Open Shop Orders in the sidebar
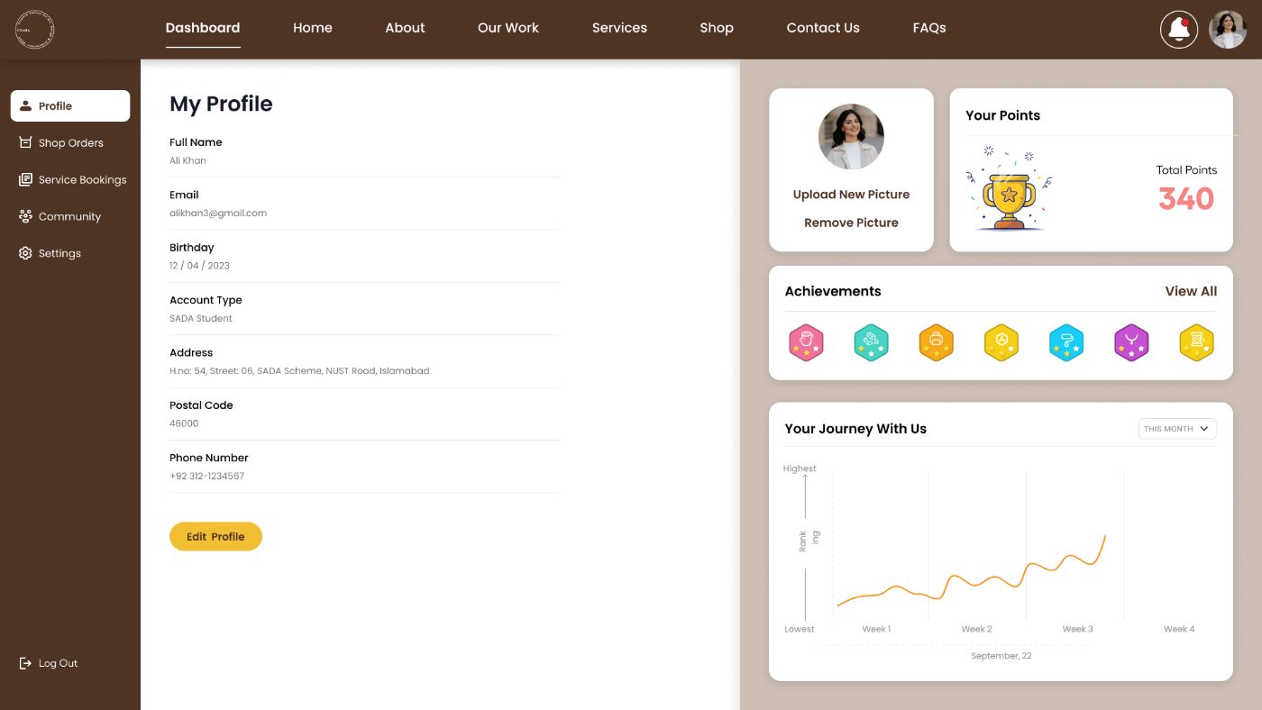Screen dimensions: 1262x710 coord(70,142)
